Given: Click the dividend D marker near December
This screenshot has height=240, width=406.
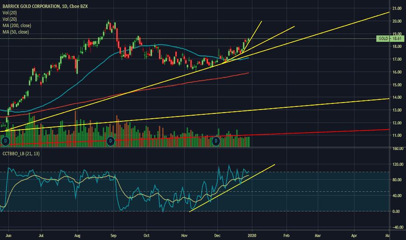Looking at the screenshot, I should (216, 141).
